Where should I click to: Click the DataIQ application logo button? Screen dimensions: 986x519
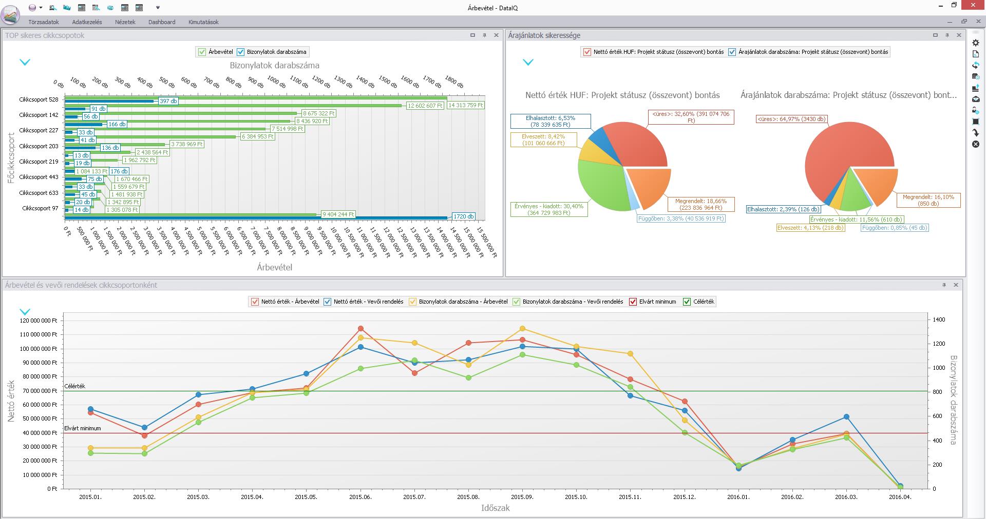[x=10, y=15]
